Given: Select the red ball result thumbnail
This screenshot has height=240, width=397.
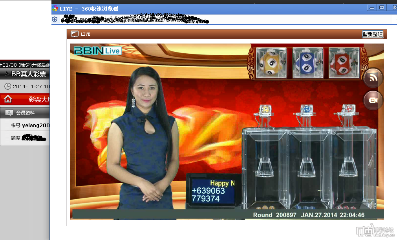Looking at the screenshot, I should pos(344,63).
